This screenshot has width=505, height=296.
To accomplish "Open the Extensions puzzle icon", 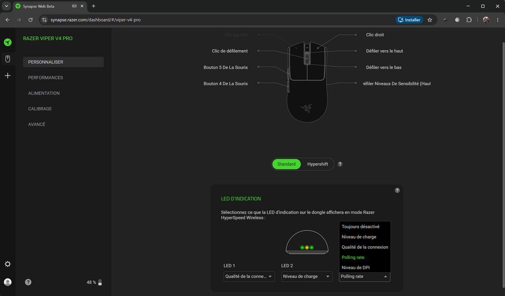I will (469, 20).
